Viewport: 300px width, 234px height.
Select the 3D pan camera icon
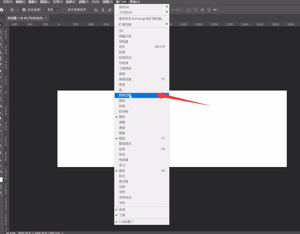tap(202, 10)
